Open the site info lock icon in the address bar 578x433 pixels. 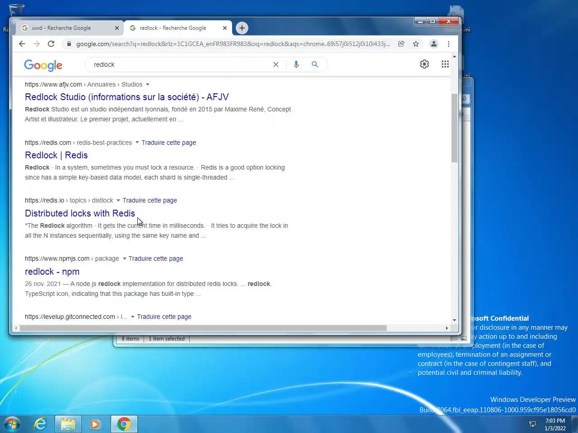(x=69, y=44)
